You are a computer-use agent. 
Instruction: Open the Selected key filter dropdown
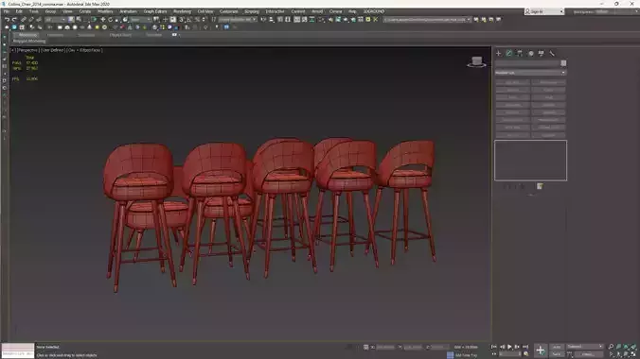click(x=585, y=347)
